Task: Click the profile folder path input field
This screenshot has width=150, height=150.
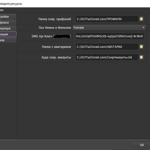Action: pos(107,19)
